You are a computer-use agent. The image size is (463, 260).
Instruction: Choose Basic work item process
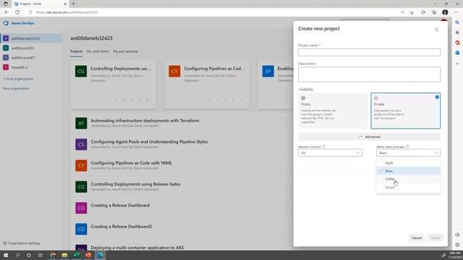click(408, 171)
